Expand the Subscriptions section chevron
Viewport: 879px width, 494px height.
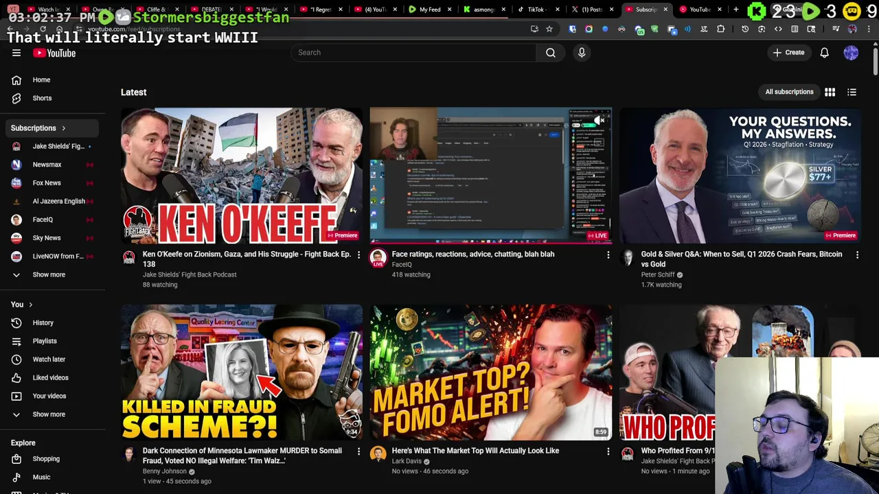(x=63, y=128)
